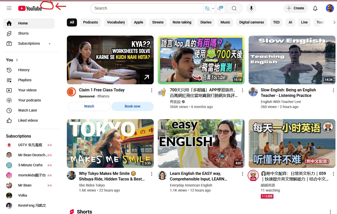The image size is (337, 214).
Task: Open dropdown arrow beside translate icon
Action: 213,8
